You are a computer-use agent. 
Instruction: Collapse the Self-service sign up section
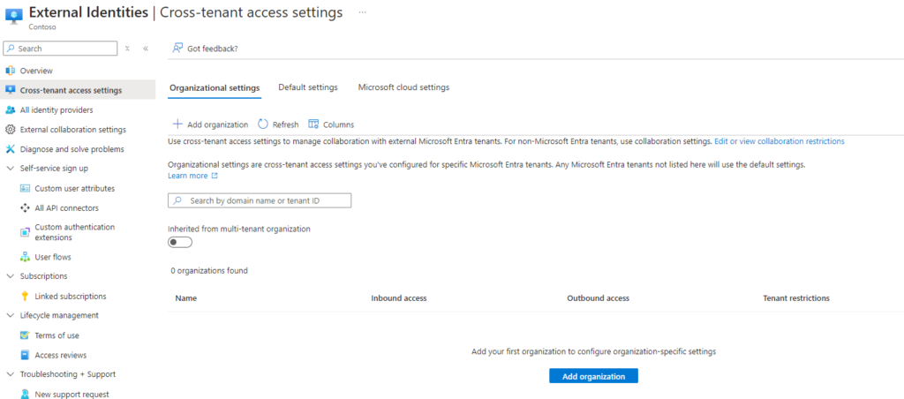click(11, 169)
